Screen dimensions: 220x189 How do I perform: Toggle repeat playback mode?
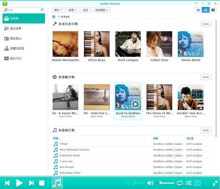pos(179,183)
